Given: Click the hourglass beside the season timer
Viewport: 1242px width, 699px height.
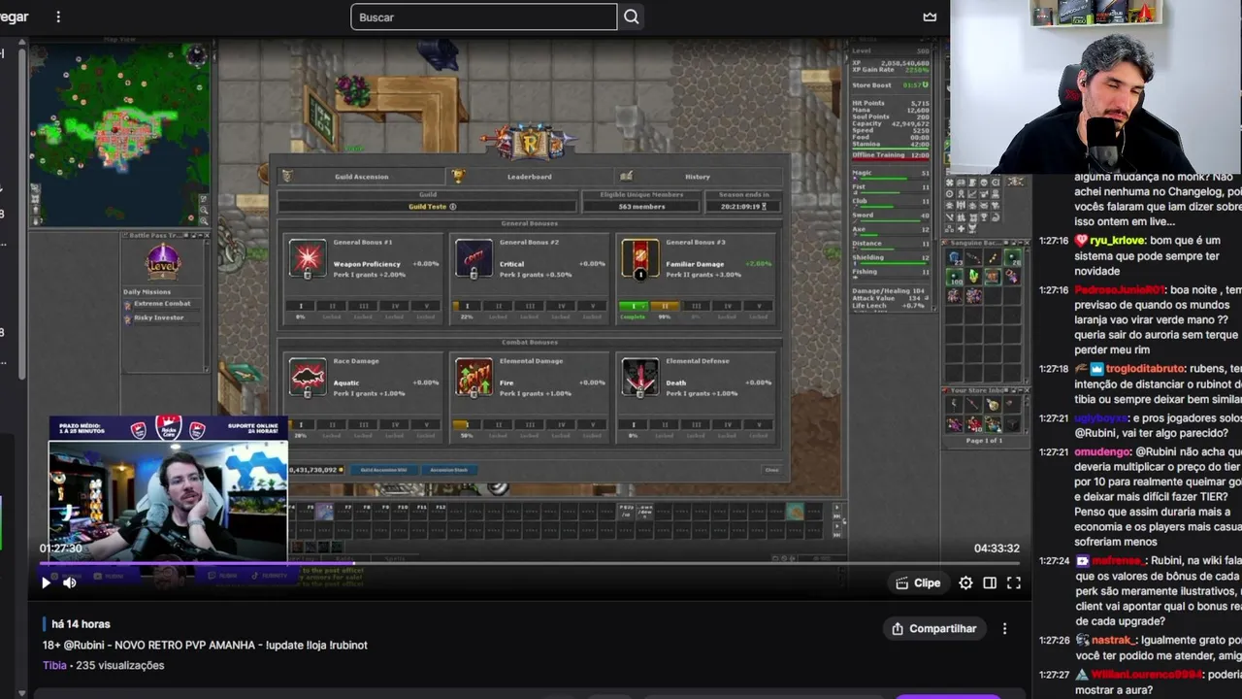Looking at the screenshot, I should pyautogui.click(x=764, y=207).
